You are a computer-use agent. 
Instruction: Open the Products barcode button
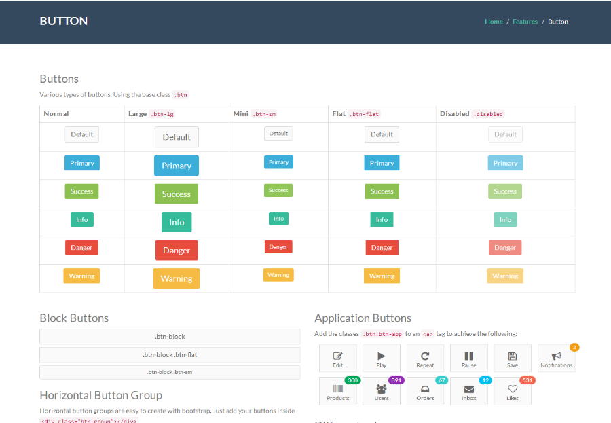pos(338,391)
